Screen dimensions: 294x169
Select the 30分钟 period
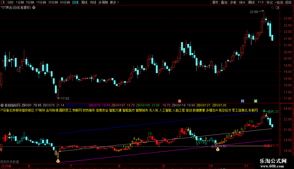(x=53, y=2)
